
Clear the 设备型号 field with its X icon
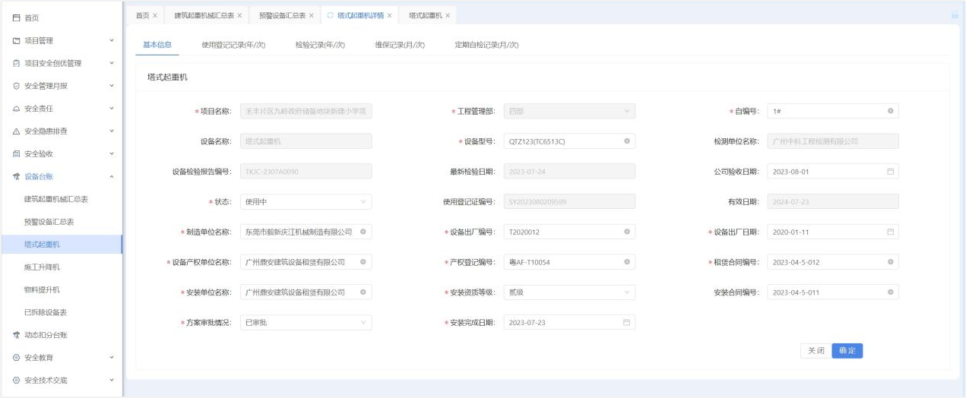[626, 141]
